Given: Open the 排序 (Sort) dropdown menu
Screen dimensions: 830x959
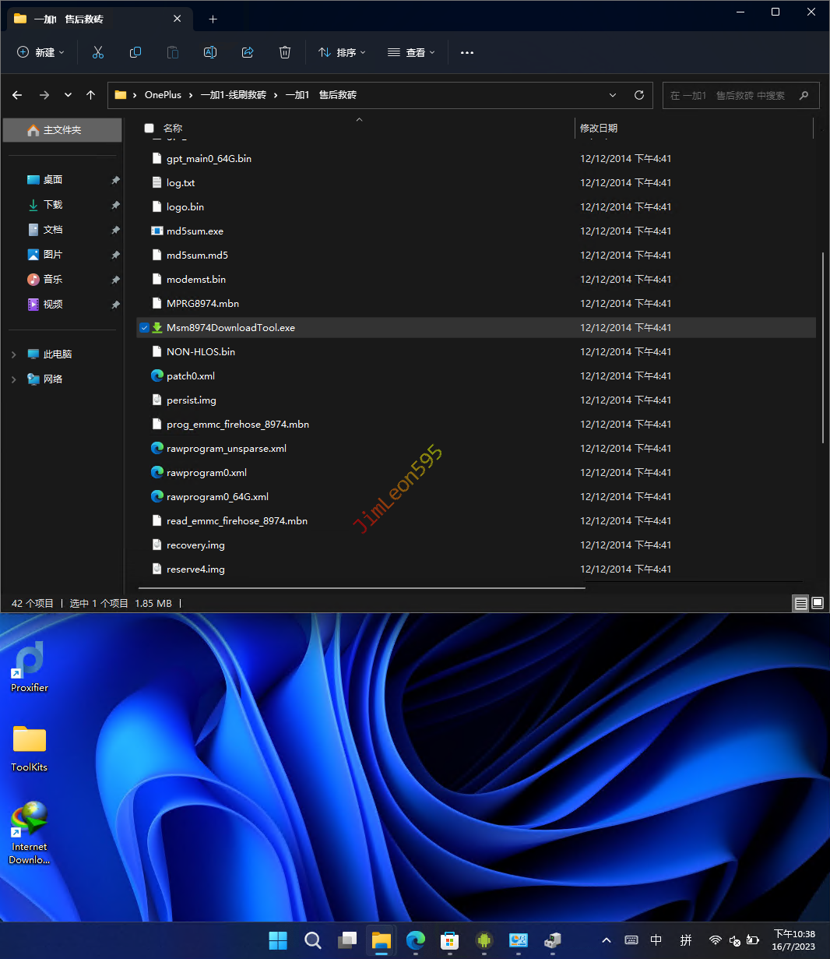Looking at the screenshot, I should click(342, 52).
